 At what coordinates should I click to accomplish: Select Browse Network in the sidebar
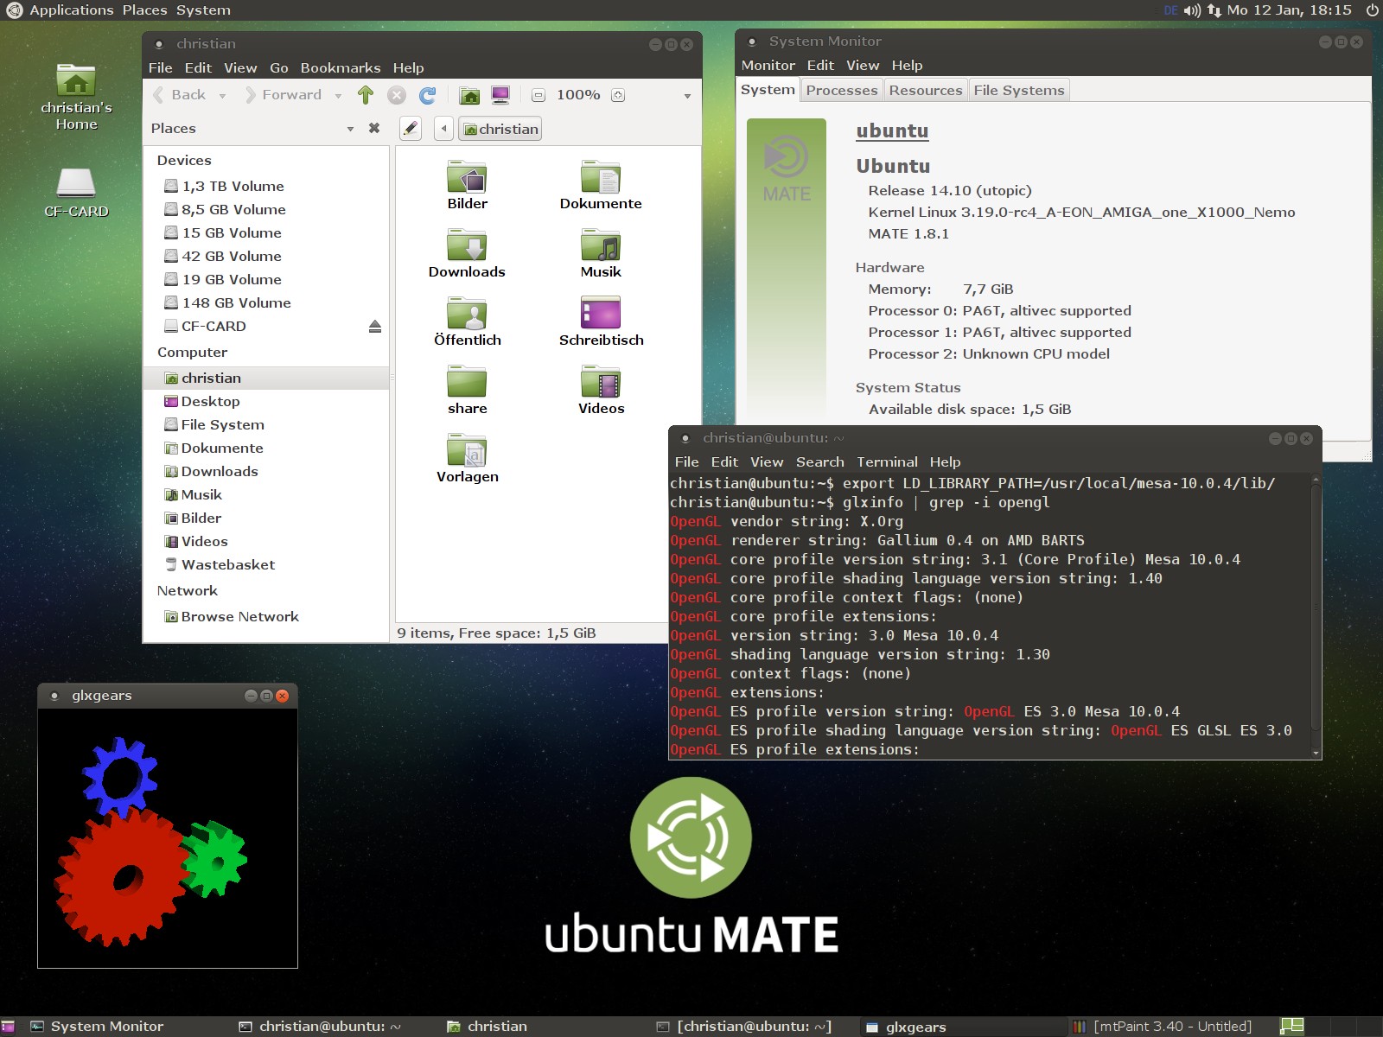[266, 616]
